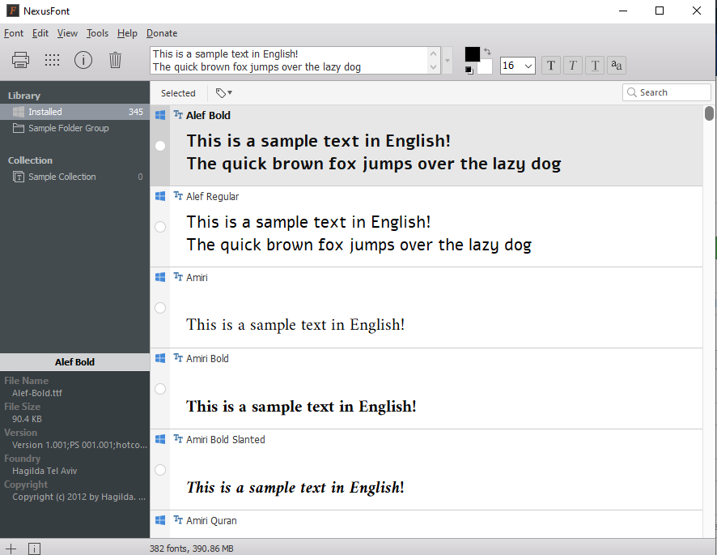Click TrueType icon next to Alef Regular

[178, 195]
